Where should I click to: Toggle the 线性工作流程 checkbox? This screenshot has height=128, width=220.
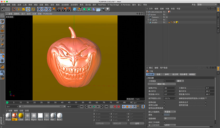coord(164,122)
